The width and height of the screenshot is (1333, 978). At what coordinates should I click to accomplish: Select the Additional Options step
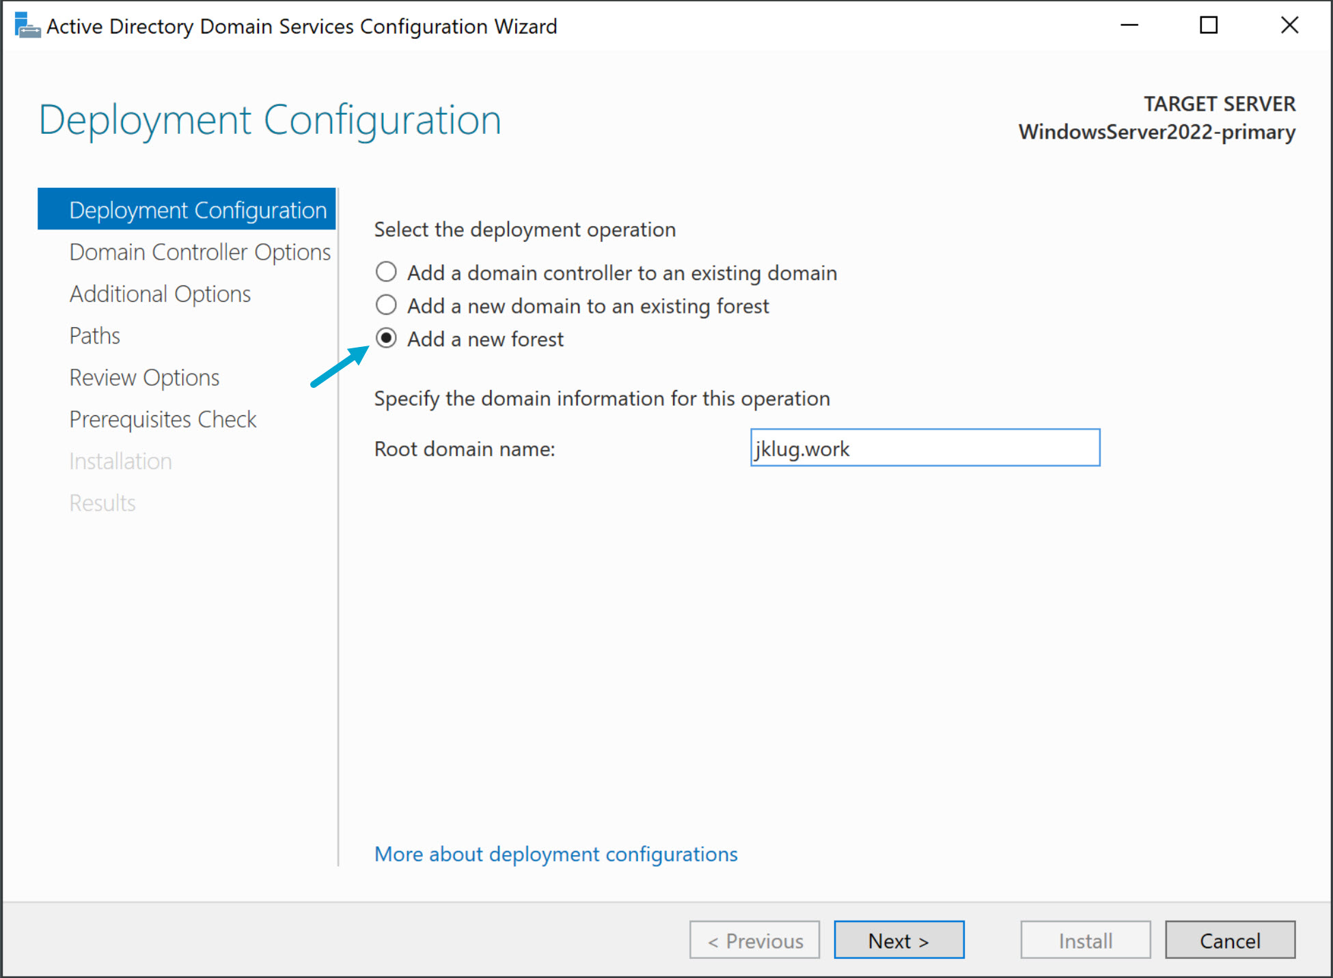159,294
